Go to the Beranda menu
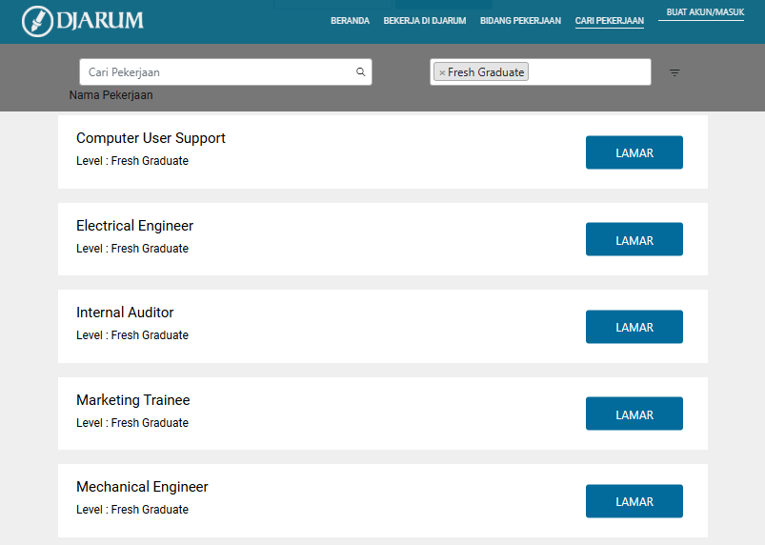 pyautogui.click(x=350, y=21)
